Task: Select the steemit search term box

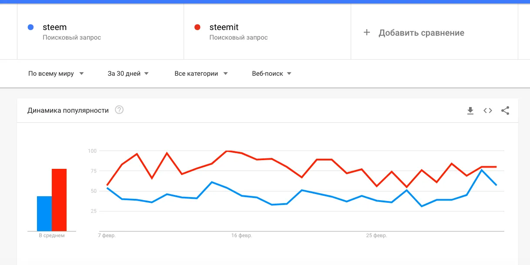Action: pyautogui.click(x=267, y=32)
